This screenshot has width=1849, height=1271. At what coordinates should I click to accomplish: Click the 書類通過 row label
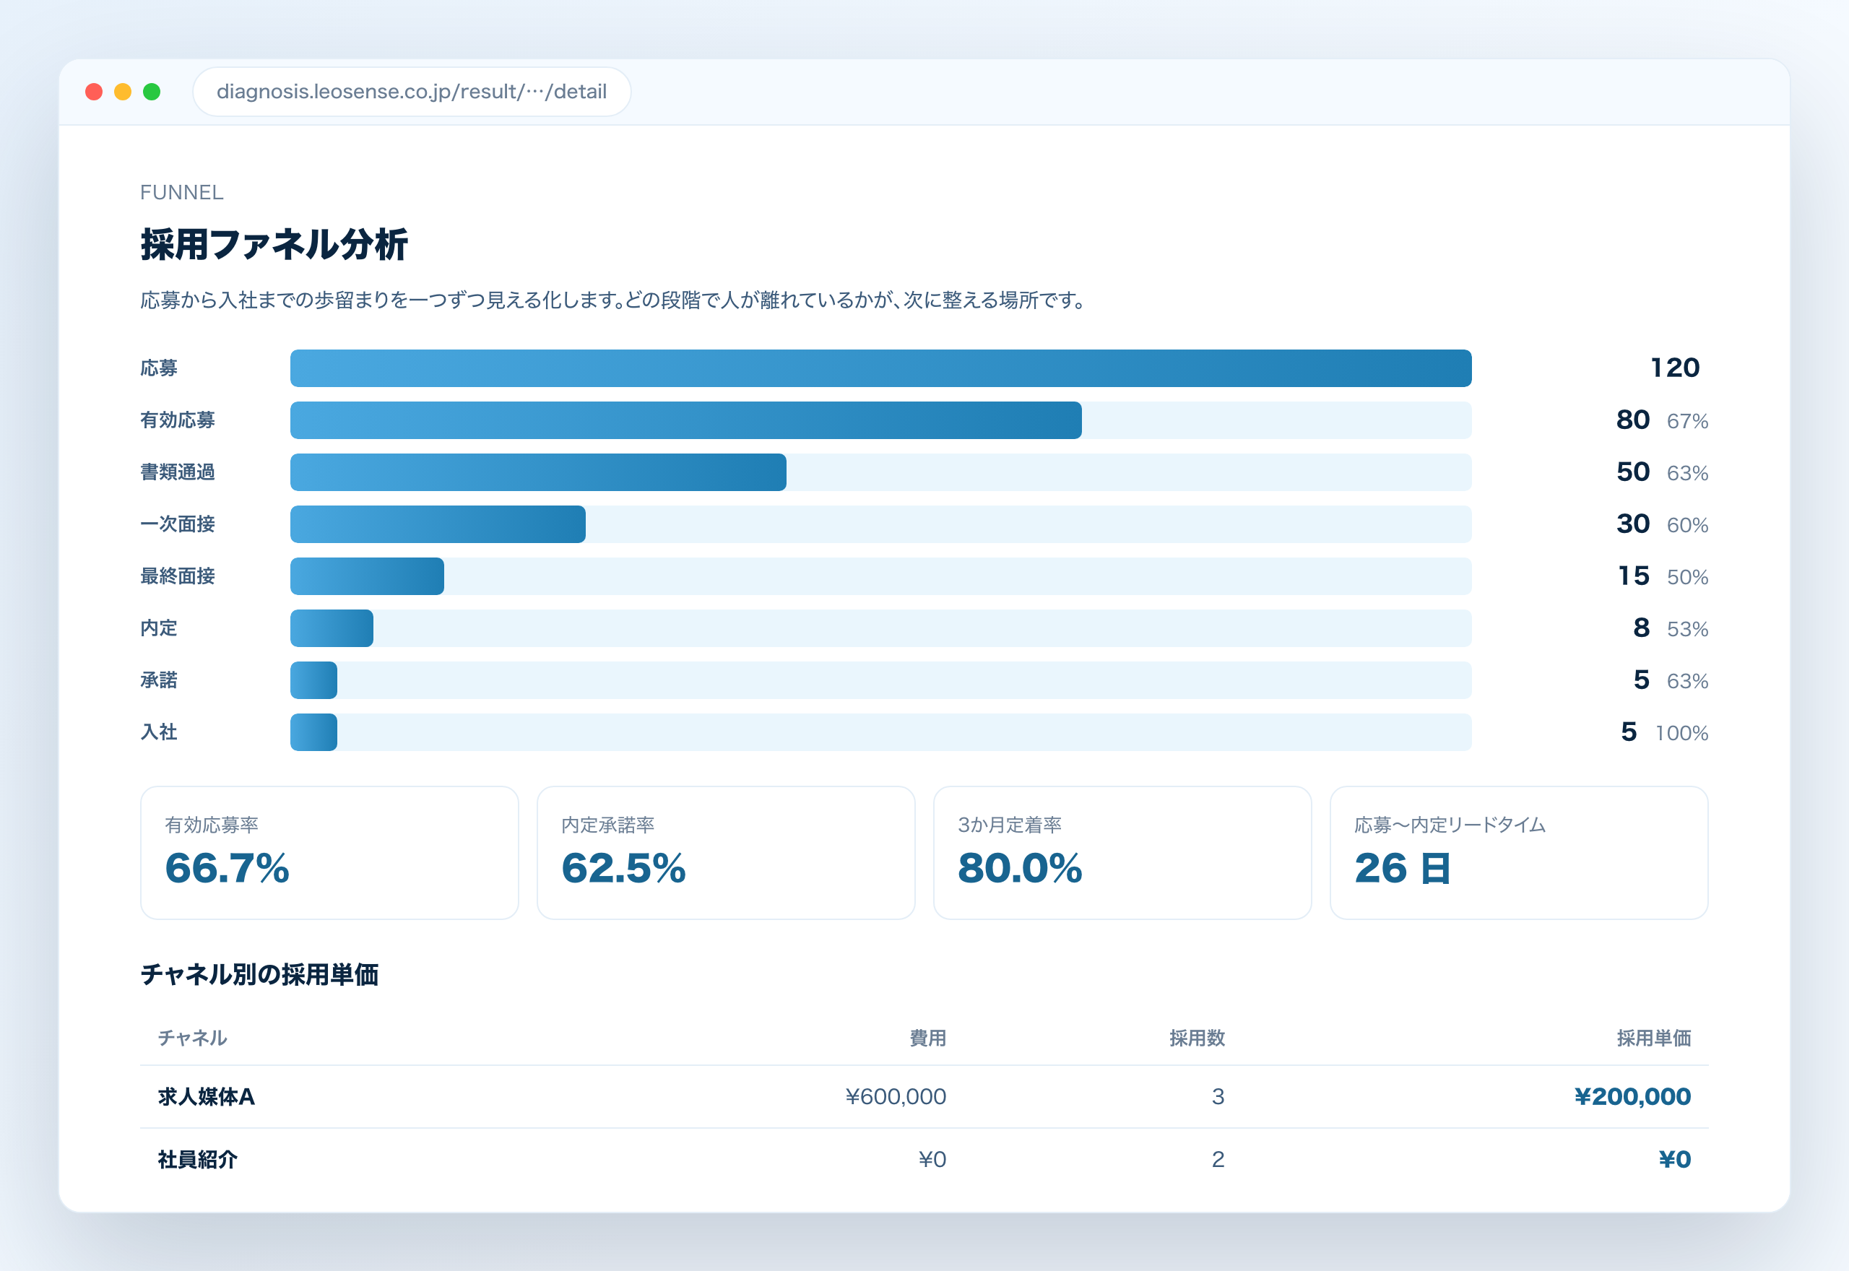(x=178, y=472)
